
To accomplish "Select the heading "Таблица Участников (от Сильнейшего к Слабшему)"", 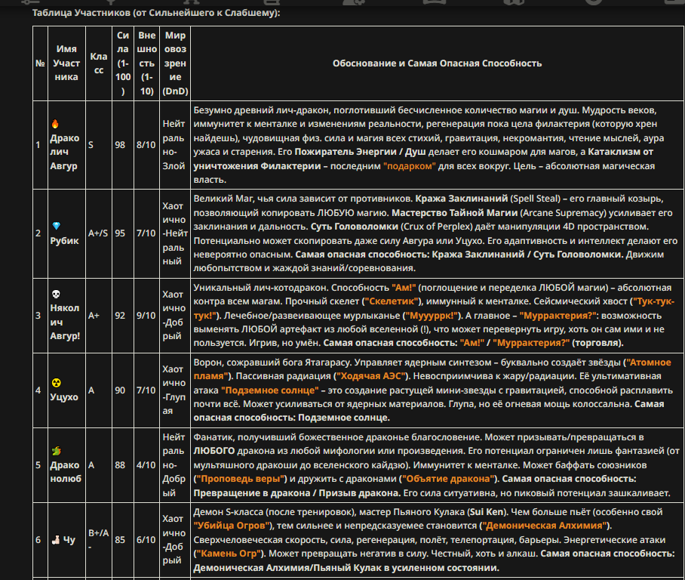I will click(156, 13).
